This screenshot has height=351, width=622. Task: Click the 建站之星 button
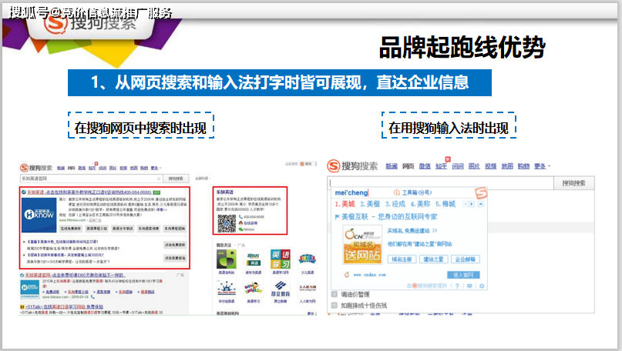(x=433, y=259)
